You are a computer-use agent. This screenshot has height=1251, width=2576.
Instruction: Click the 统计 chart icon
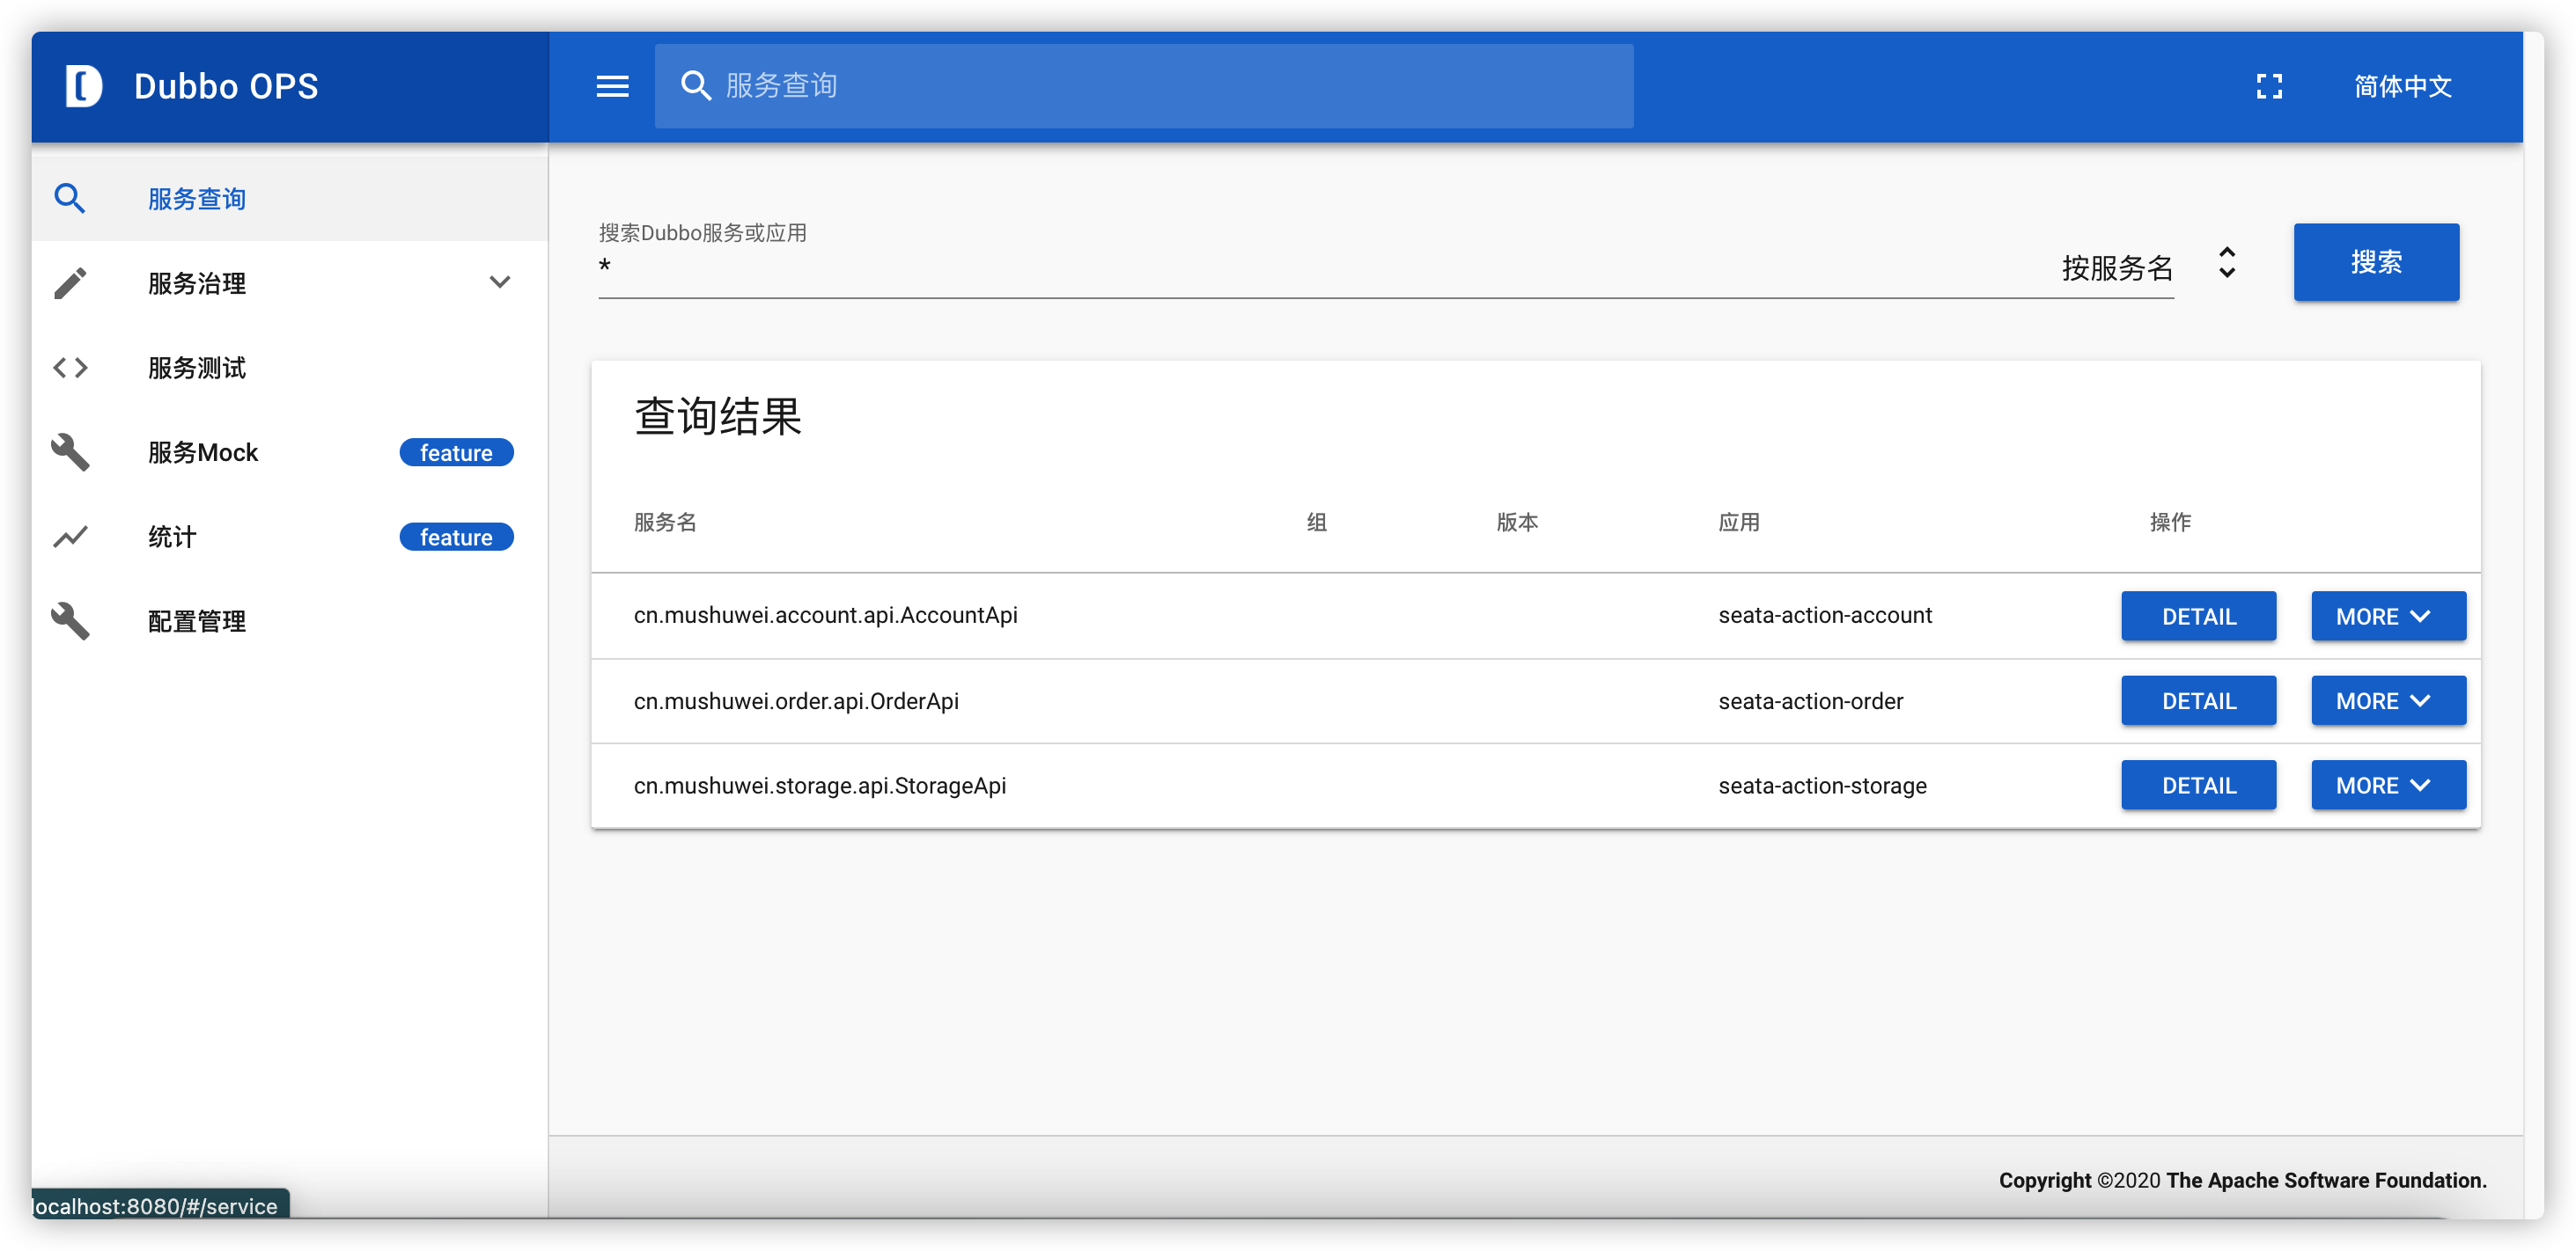tap(70, 537)
